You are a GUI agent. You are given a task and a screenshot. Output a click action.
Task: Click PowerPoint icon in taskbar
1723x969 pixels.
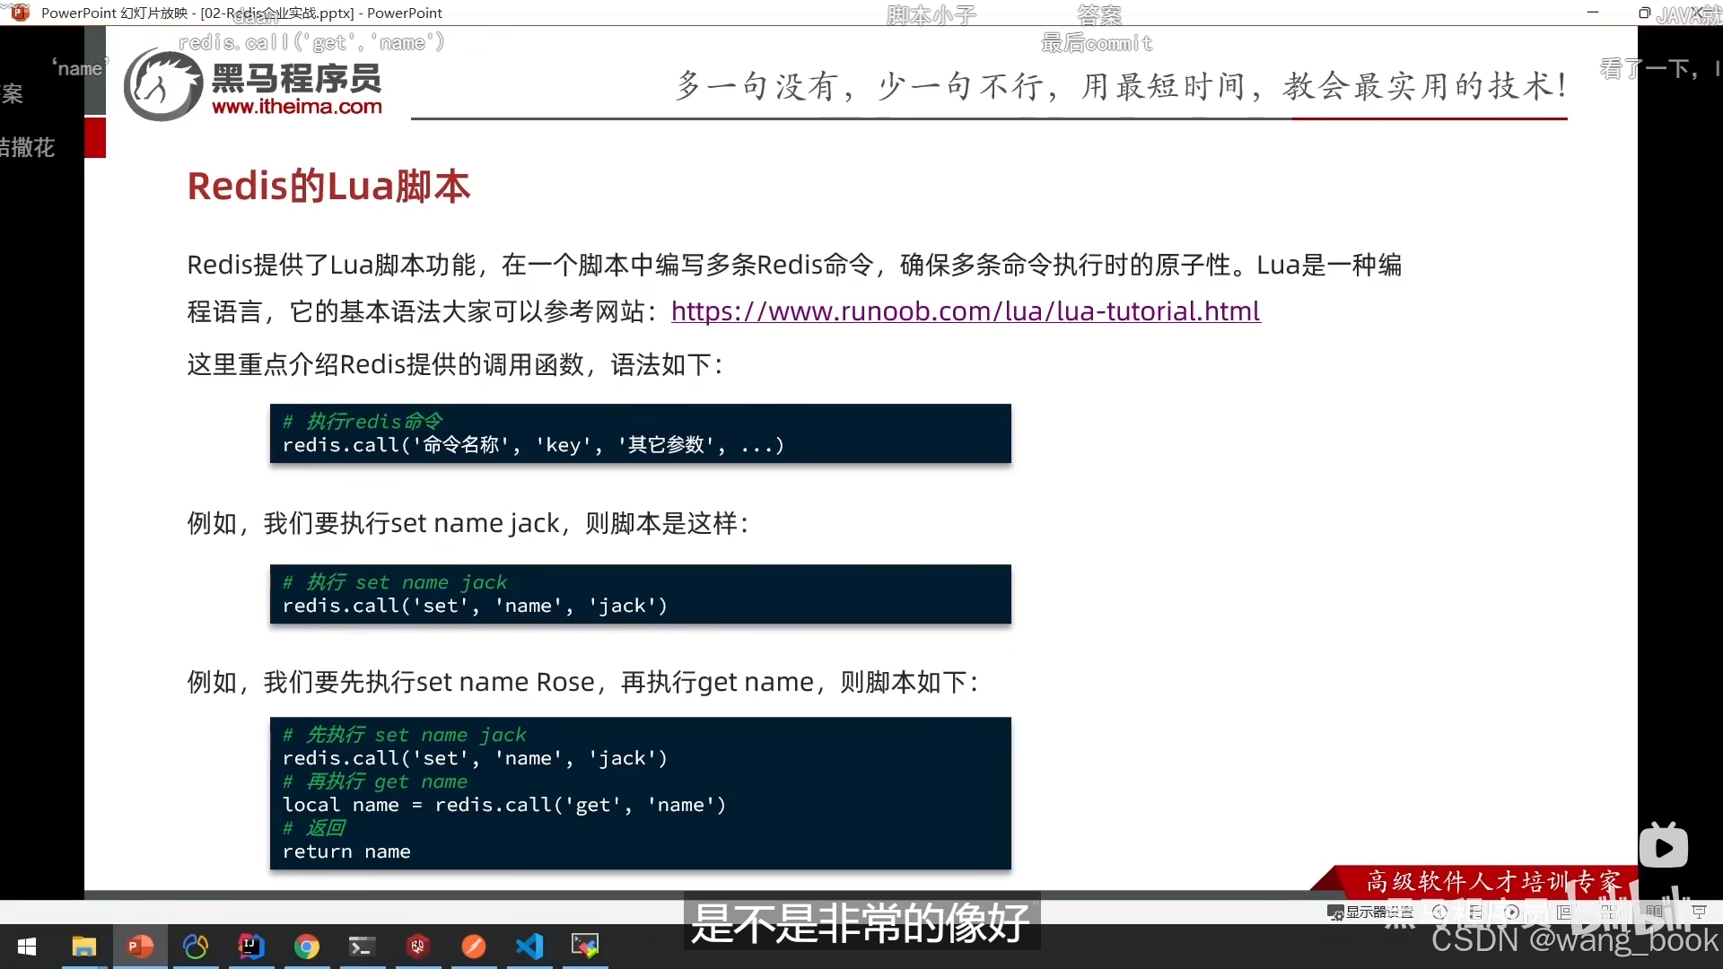pyautogui.click(x=140, y=947)
